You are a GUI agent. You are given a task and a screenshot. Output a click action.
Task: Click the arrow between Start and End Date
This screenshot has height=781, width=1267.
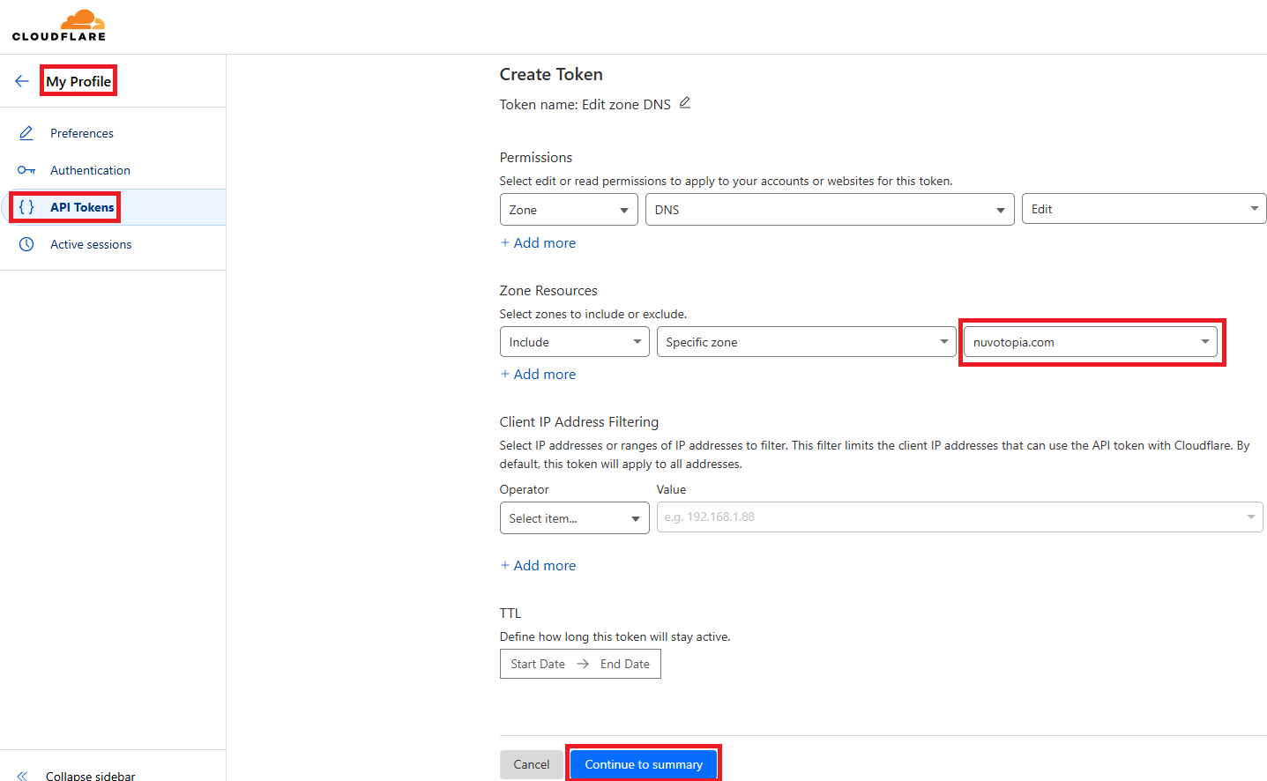click(x=583, y=664)
